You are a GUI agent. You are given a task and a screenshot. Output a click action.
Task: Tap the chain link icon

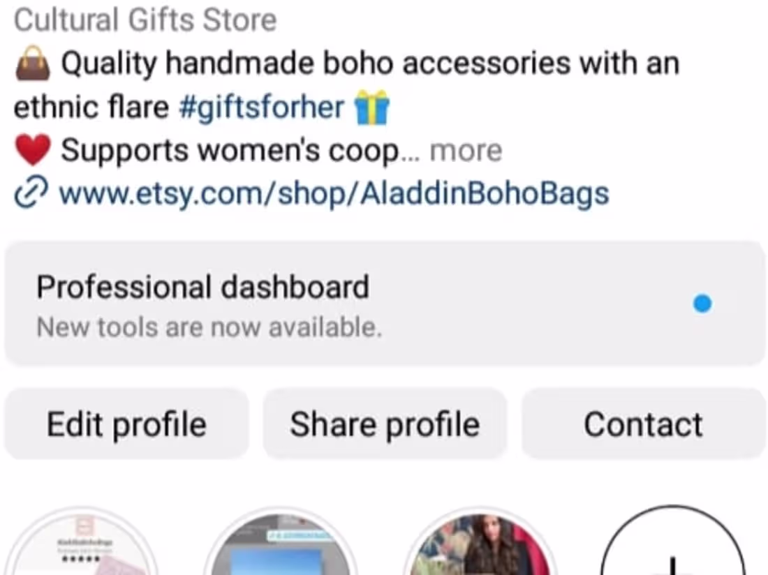[x=31, y=193]
